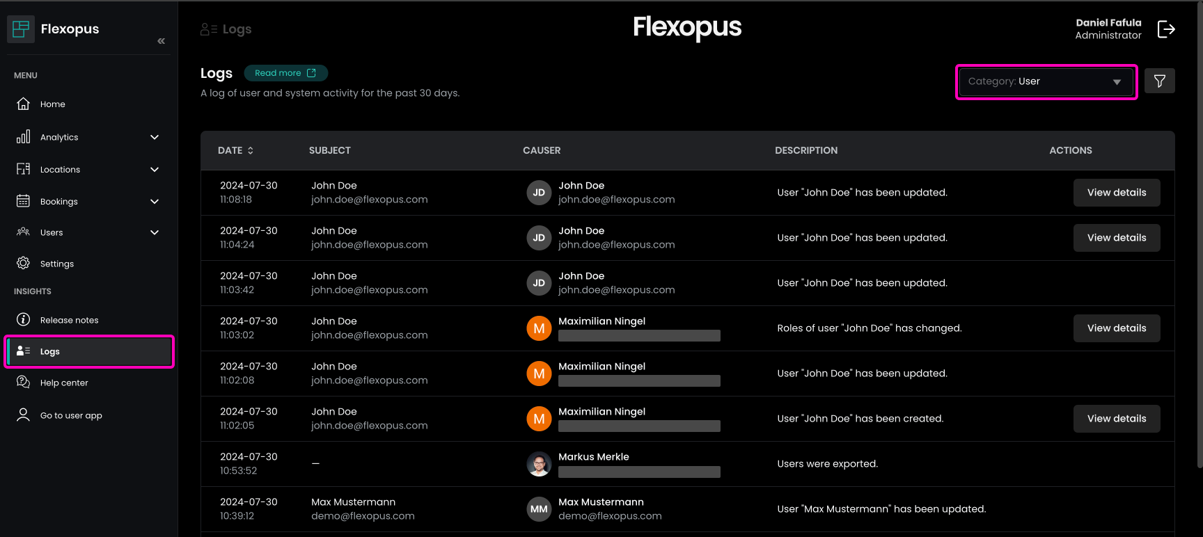Go to Release notes page
The image size is (1203, 537).
click(x=69, y=320)
